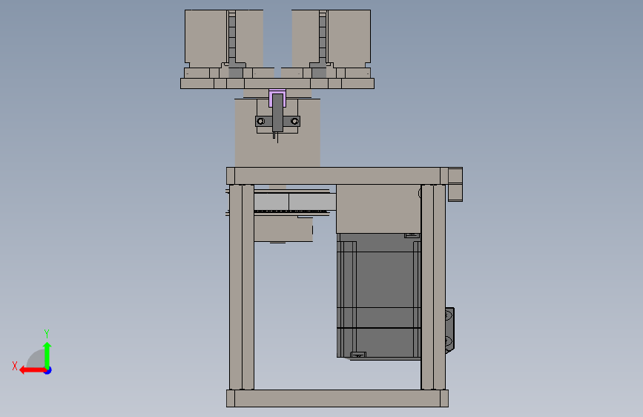Screen dimensions: 643x417
Task: Select the top horizontal frame beam
Action: pos(337,176)
